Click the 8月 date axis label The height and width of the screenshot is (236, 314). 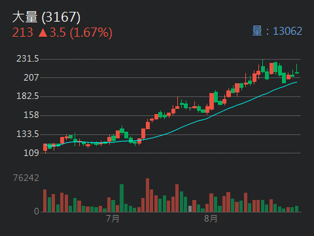[211, 218]
